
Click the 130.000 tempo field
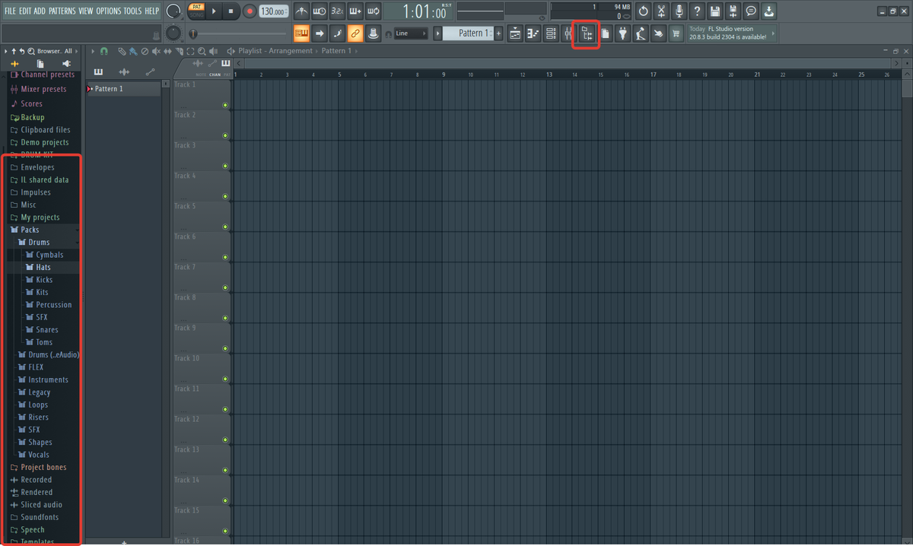274,11
